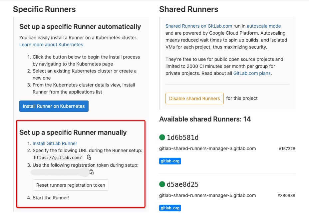Image resolution: width=309 pixels, height=219 pixels.
Task: Select the https://gitlab.com/ URL text
Action: tap(58, 157)
